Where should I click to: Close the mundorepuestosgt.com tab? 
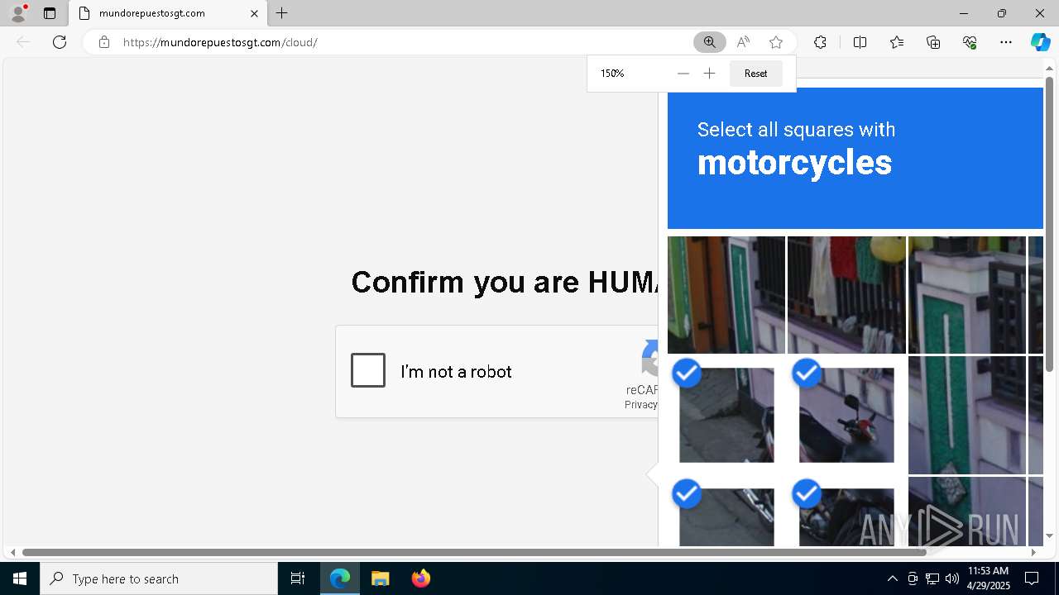(x=254, y=13)
